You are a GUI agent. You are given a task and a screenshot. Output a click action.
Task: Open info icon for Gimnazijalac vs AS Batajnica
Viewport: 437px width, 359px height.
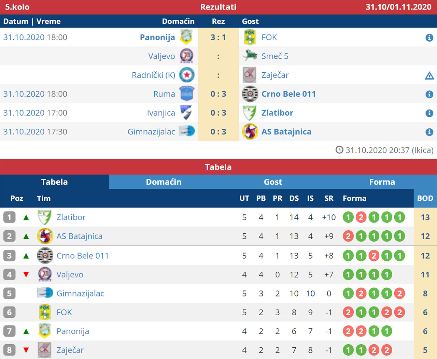coord(429,132)
